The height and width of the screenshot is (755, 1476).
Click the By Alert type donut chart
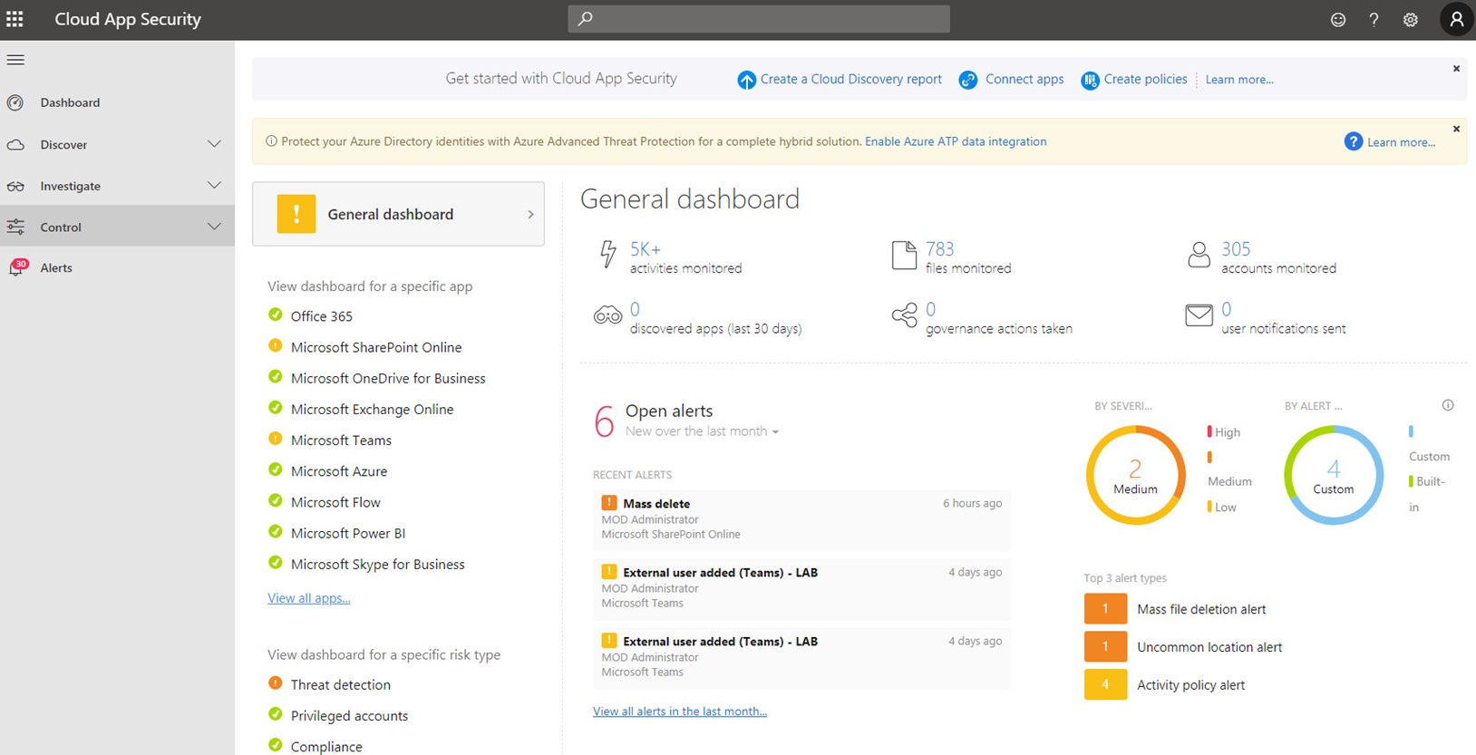tap(1334, 475)
